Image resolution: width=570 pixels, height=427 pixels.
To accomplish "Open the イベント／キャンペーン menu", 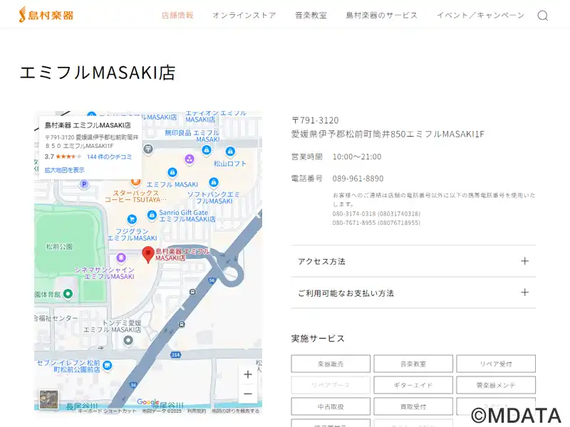I will tap(480, 15).
